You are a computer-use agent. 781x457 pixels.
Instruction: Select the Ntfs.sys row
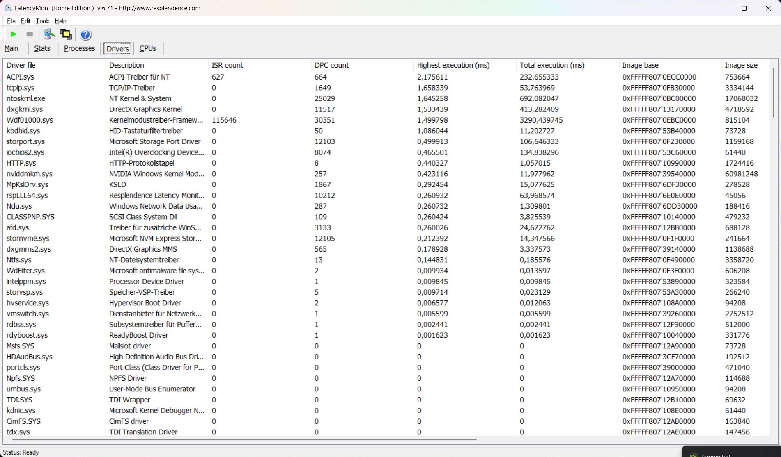click(x=386, y=260)
